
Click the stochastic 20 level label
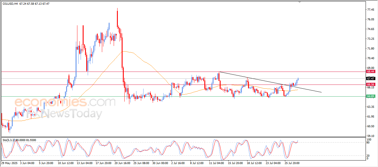point(368,155)
